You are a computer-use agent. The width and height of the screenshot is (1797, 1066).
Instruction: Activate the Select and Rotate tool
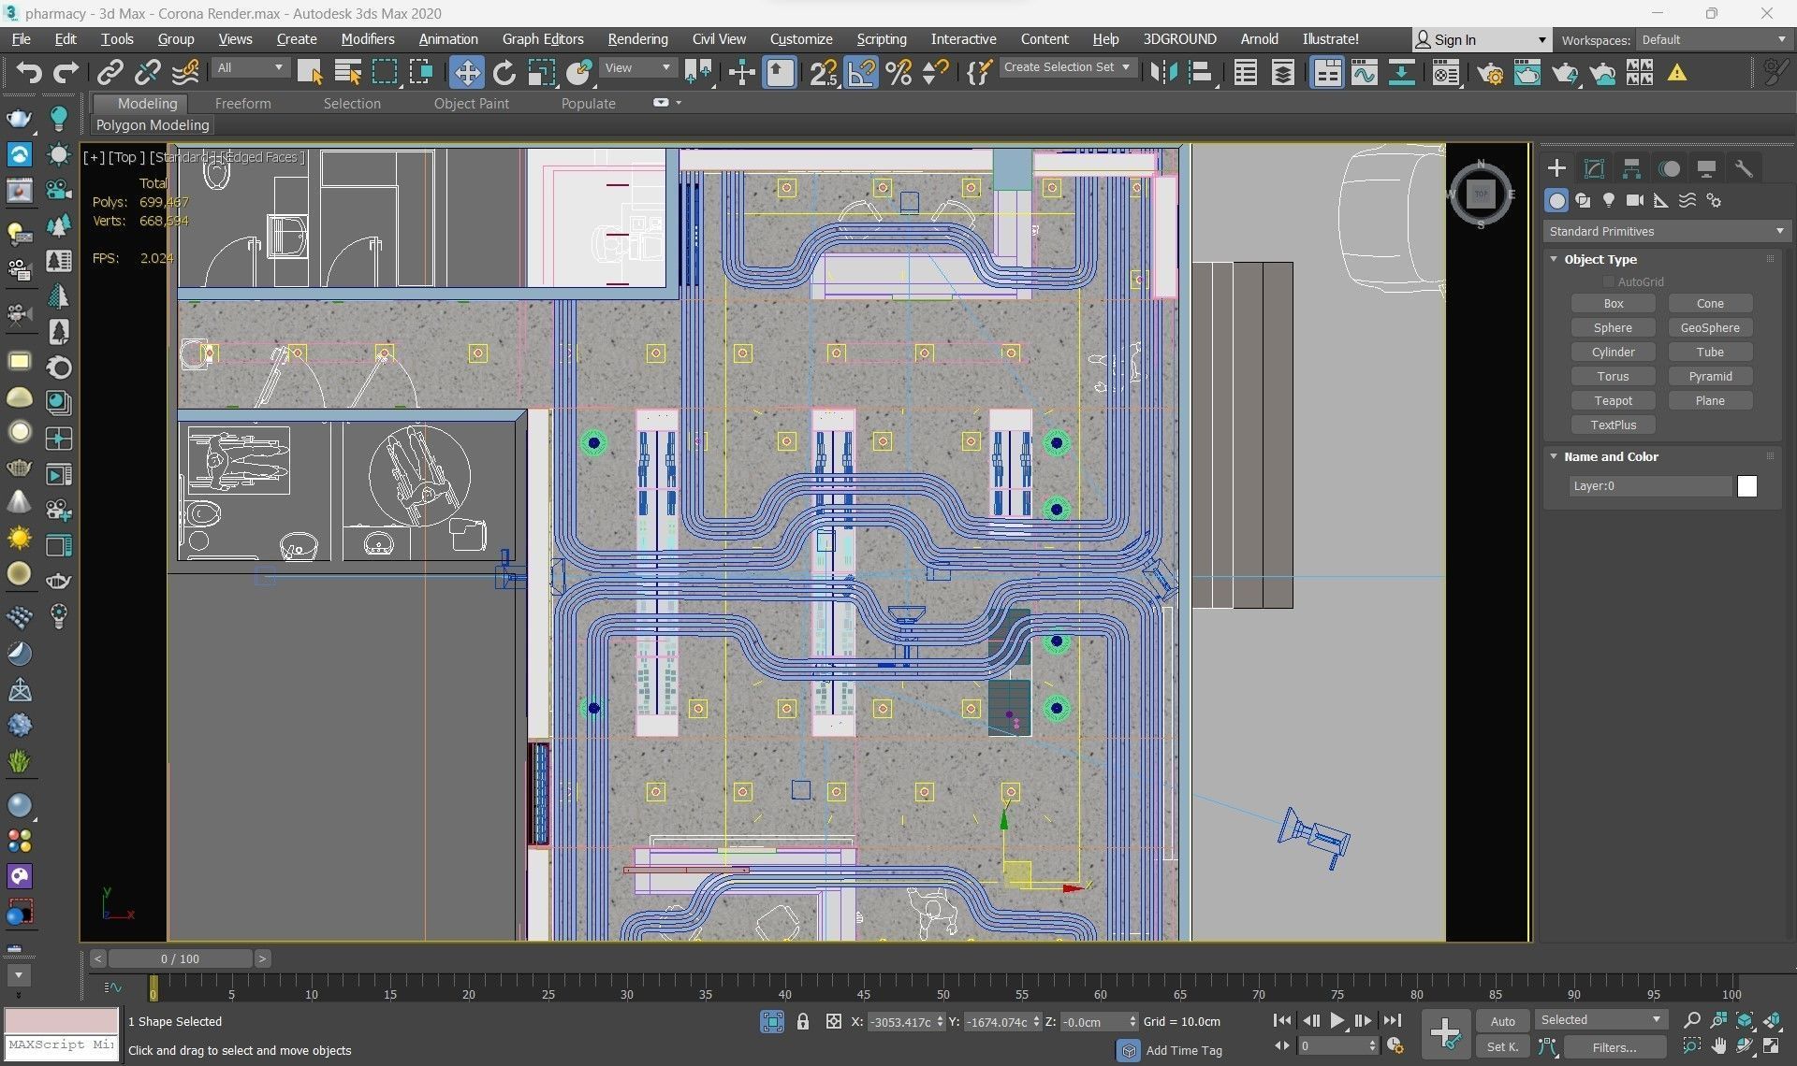click(504, 73)
